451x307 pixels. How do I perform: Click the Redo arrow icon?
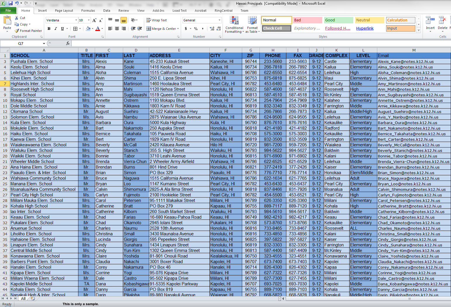coord(26,3)
